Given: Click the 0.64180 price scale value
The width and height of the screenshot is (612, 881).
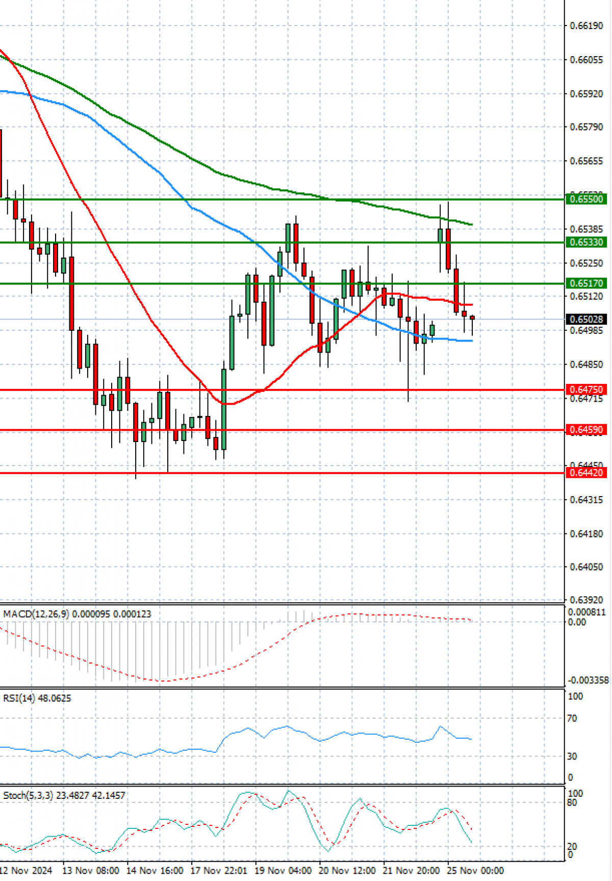Looking at the screenshot, I should point(586,534).
